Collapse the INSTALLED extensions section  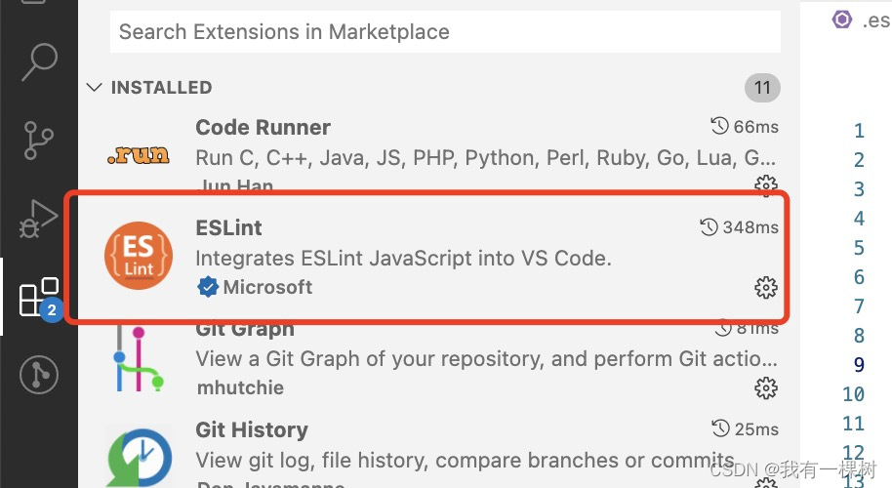click(95, 88)
